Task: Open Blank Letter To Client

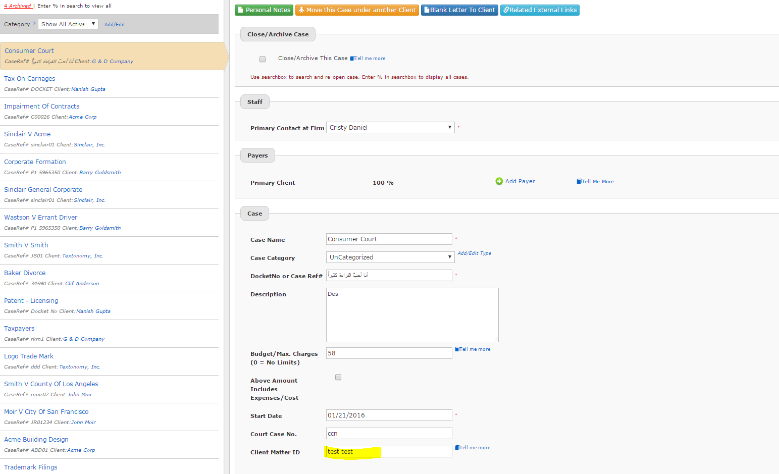Action: [x=459, y=10]
